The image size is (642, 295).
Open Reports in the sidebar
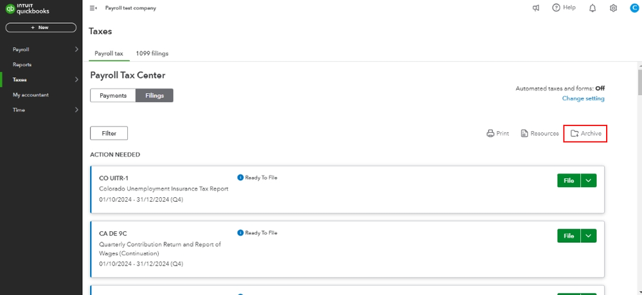coord(22,65)
